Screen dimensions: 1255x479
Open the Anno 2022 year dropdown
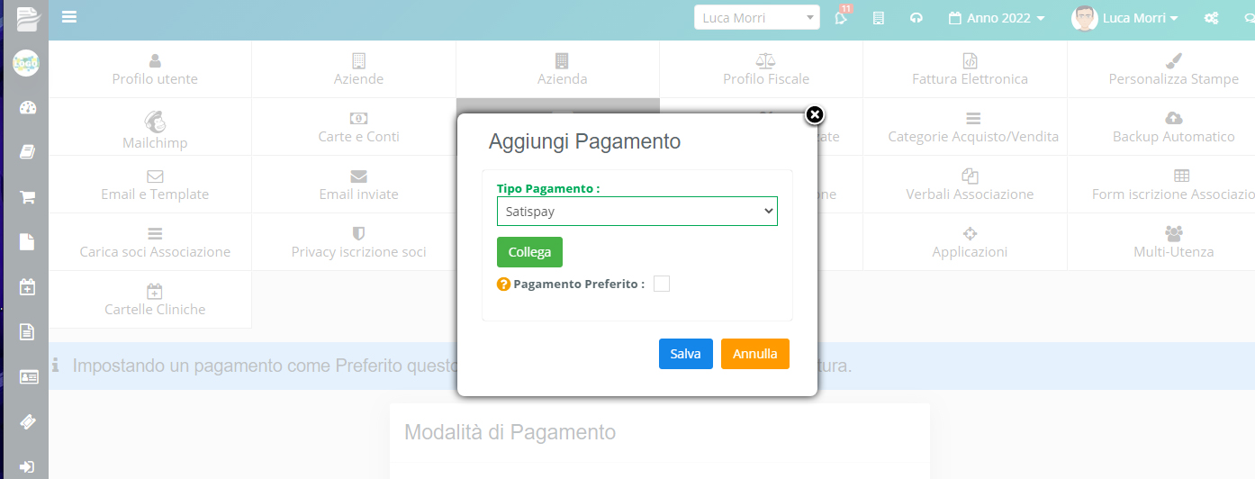click(x=998, y=18)
